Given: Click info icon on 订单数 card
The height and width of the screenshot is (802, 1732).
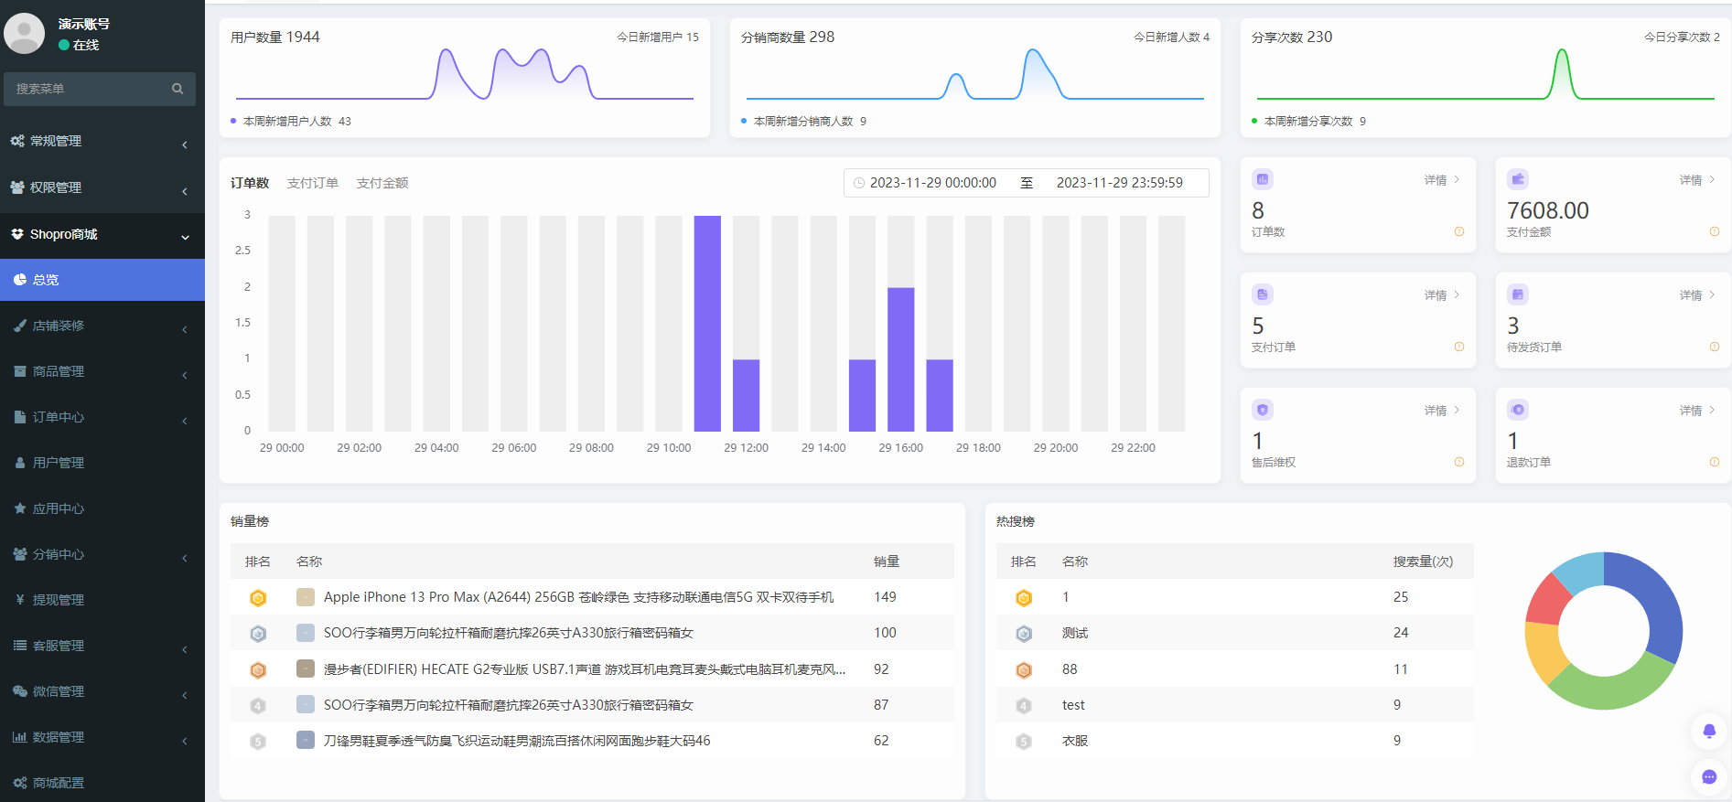Looking at the screenshot, I should pyautogui.click(x=1459, y=231).
